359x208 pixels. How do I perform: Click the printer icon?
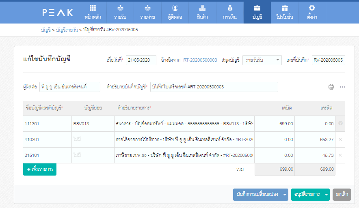coord(331,87)
